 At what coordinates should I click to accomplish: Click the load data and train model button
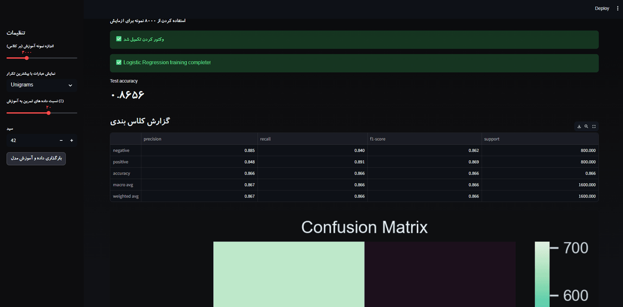(x=36, y=158)
